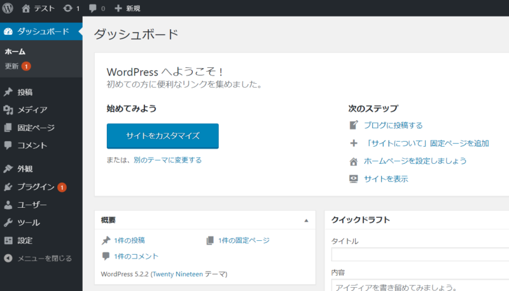509x291 pixels.
Task: Open the 更新 submenu item
Action: pos(11,66)
